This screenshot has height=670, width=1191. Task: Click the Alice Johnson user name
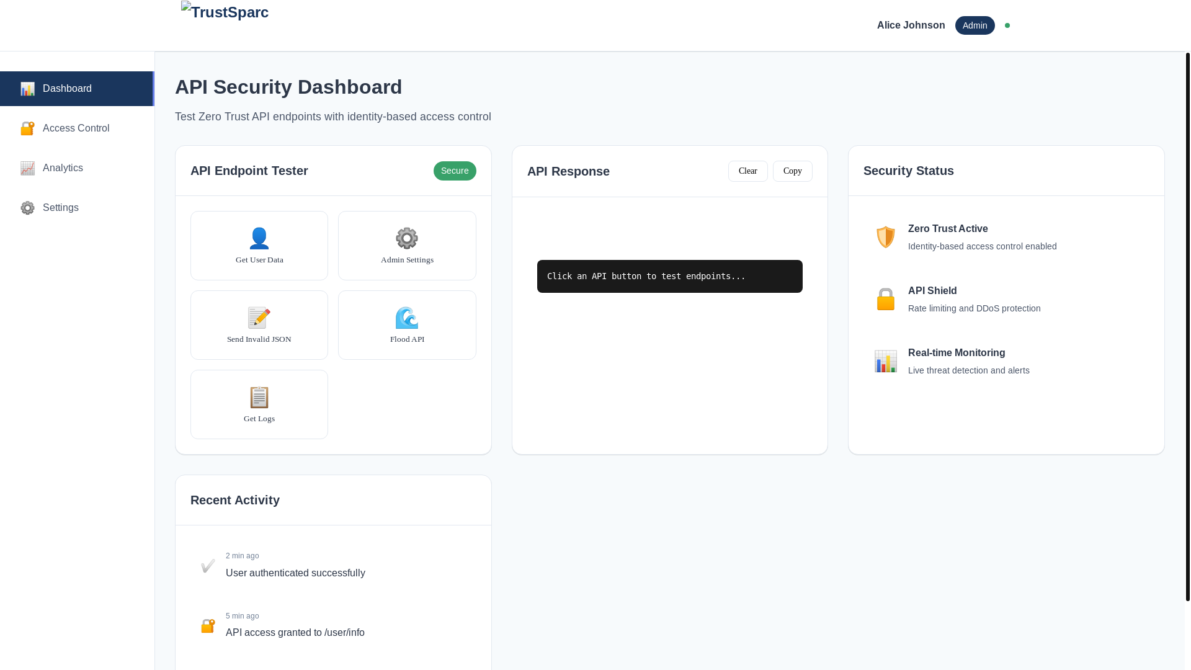911,25
